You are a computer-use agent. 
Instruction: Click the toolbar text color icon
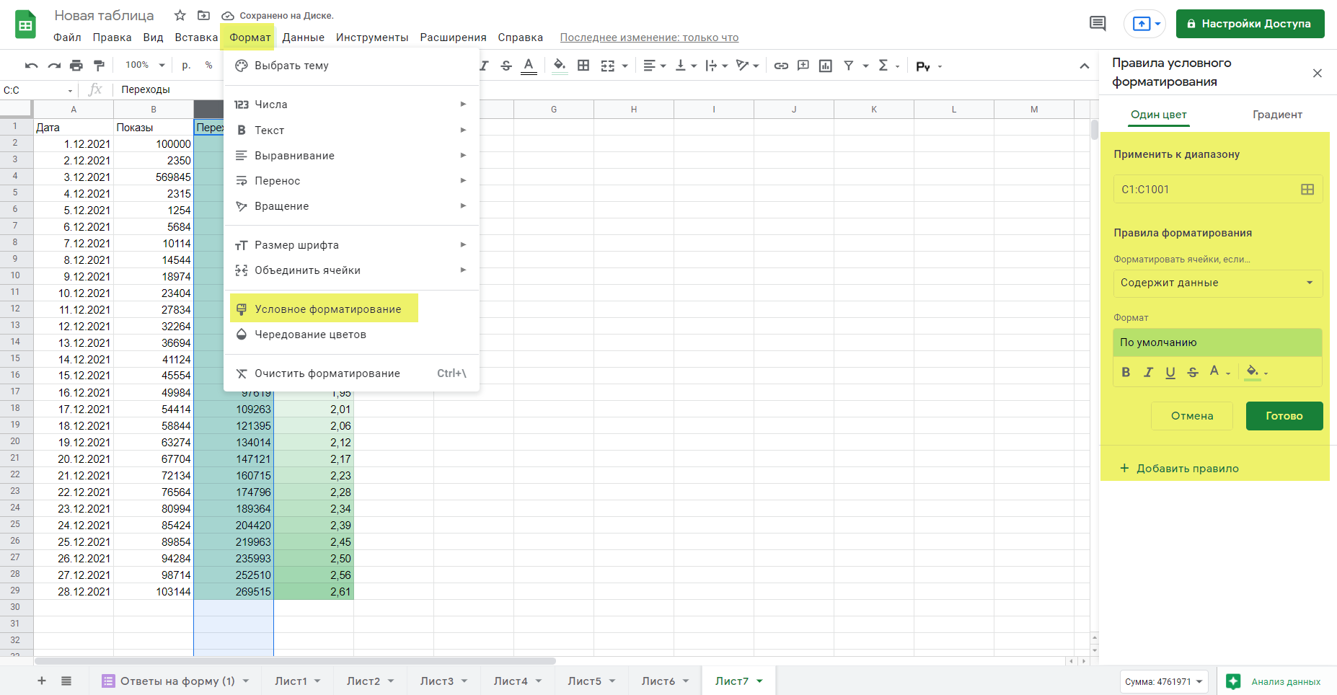[529, 66]
